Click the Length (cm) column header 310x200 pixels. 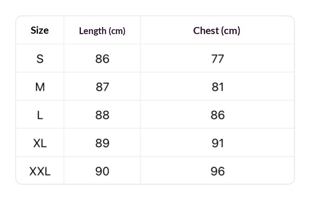(102, 31)
